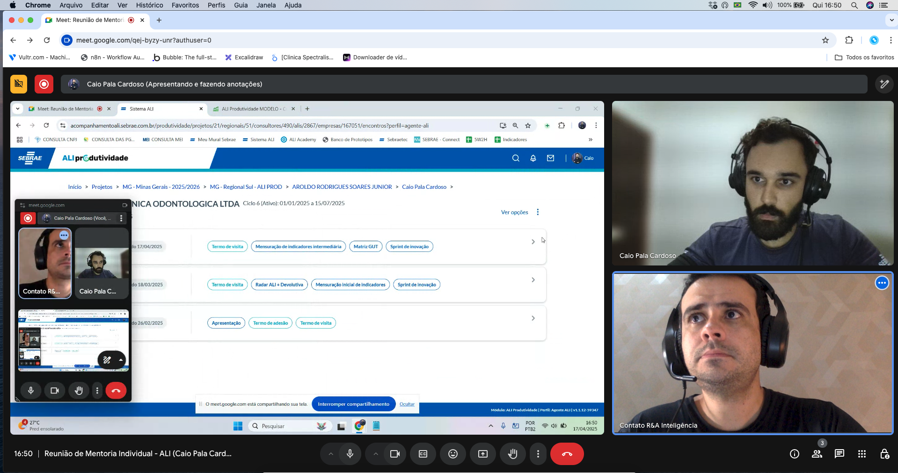Open Radar ALI + Devolutiva chip
The image size is (898, 473).
click(x=279, y=285)
